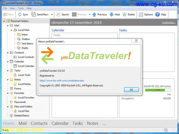Screen dimensions: 179x134
Task: Click the Delete recycle icon
Action: [124, 15]
